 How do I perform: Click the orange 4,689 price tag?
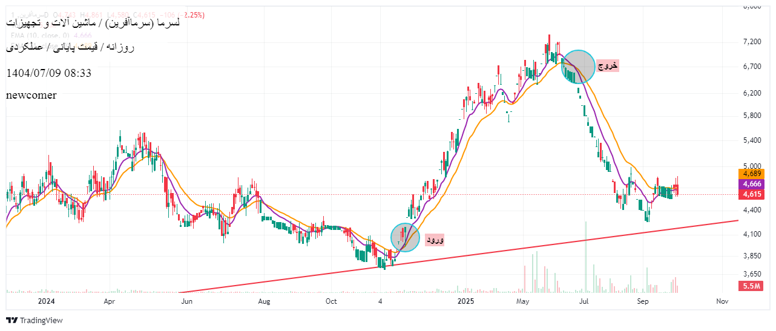(751, 174)
